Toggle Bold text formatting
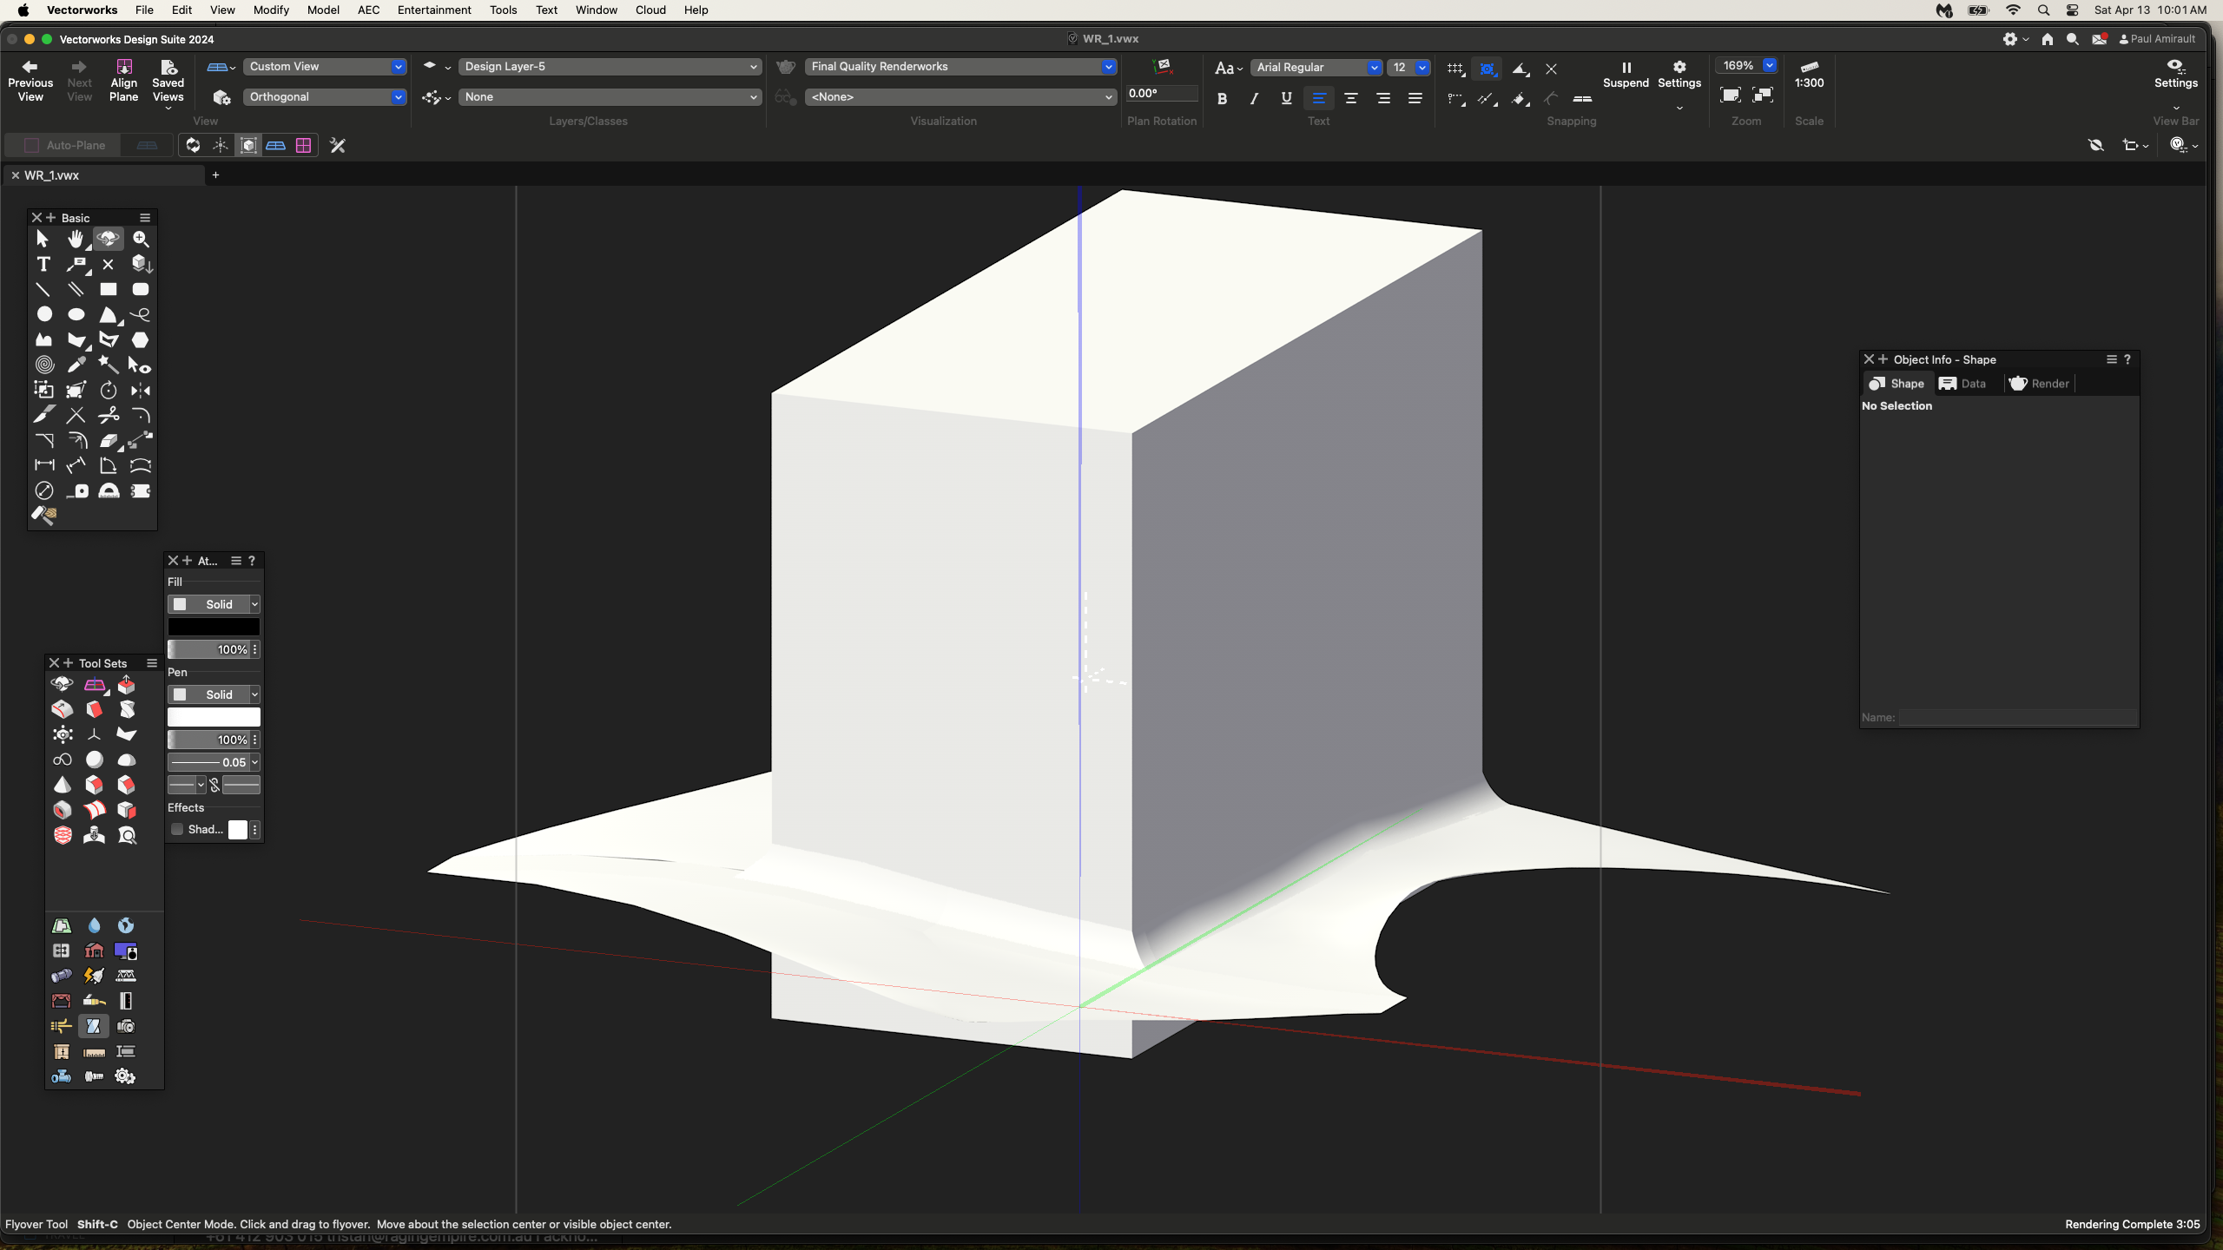Image resolution: width=2223 pixels, height=1250 pixels. click(x=1222, y=99)
